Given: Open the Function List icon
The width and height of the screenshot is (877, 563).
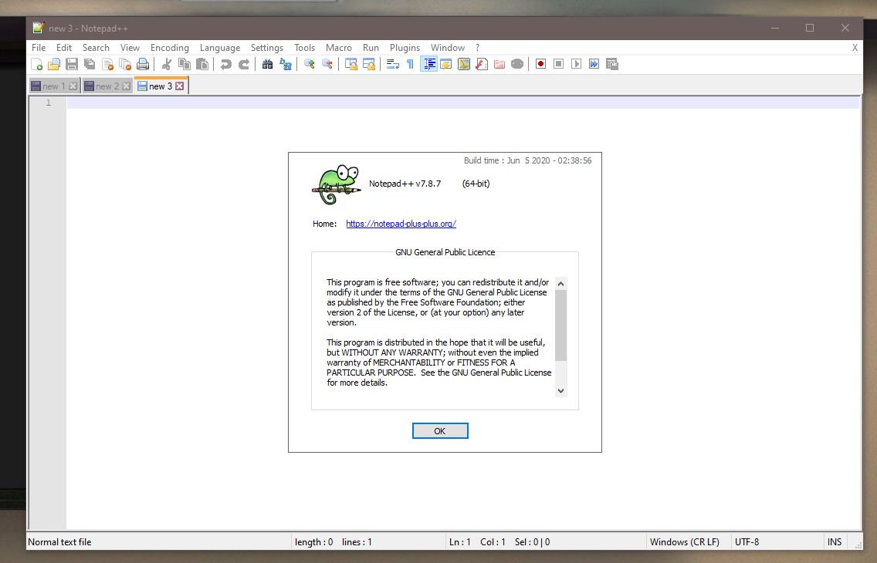Looking at the screenshot, I should click(482, 64).
